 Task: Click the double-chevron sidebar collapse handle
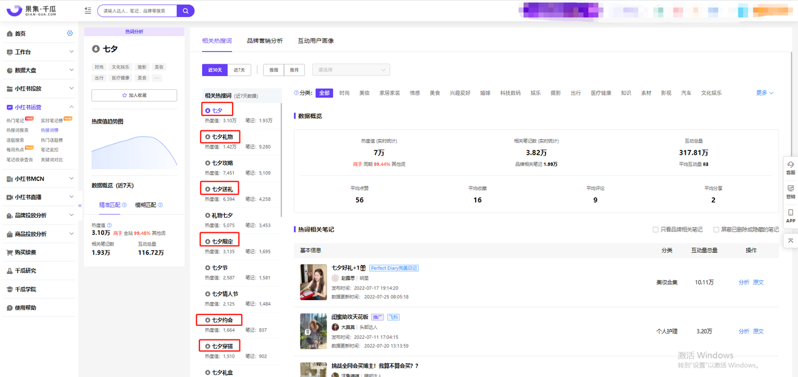pos(80,205)
